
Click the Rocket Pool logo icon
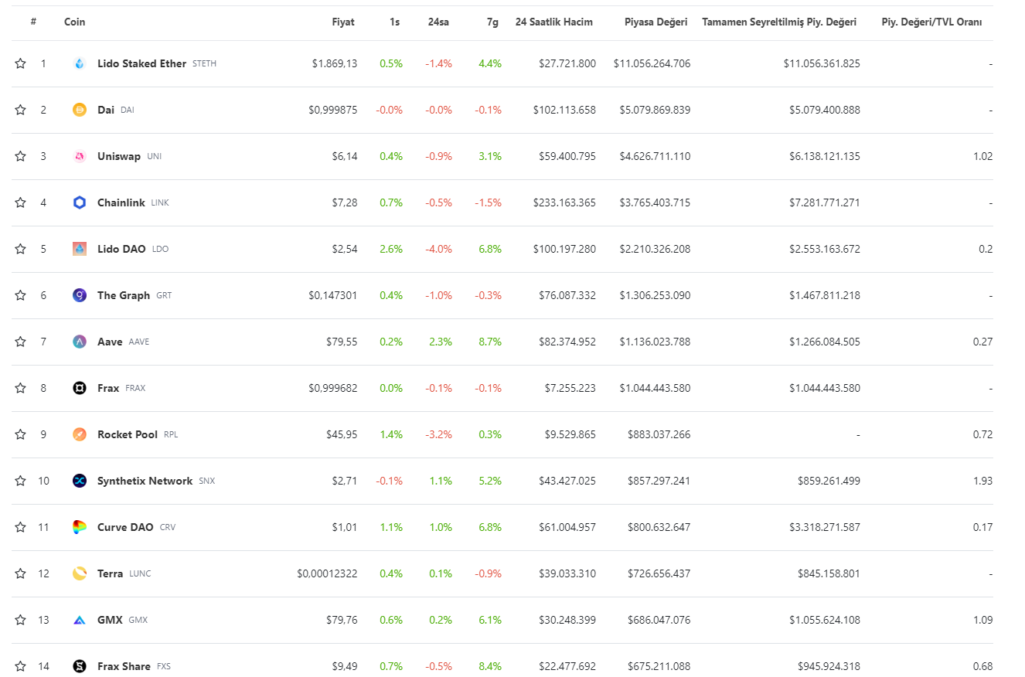click(x=80, y=434)
